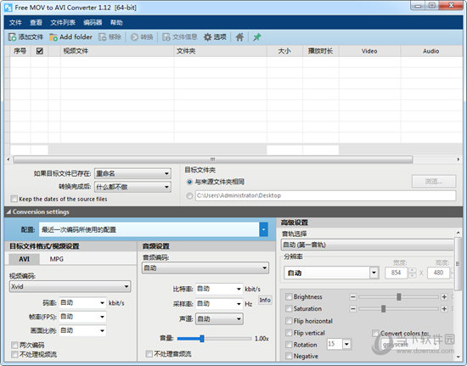Click the Remove (移除) toolbar icon
The height and width of the screenshot is (366, 467).
(x=103, y=37)
